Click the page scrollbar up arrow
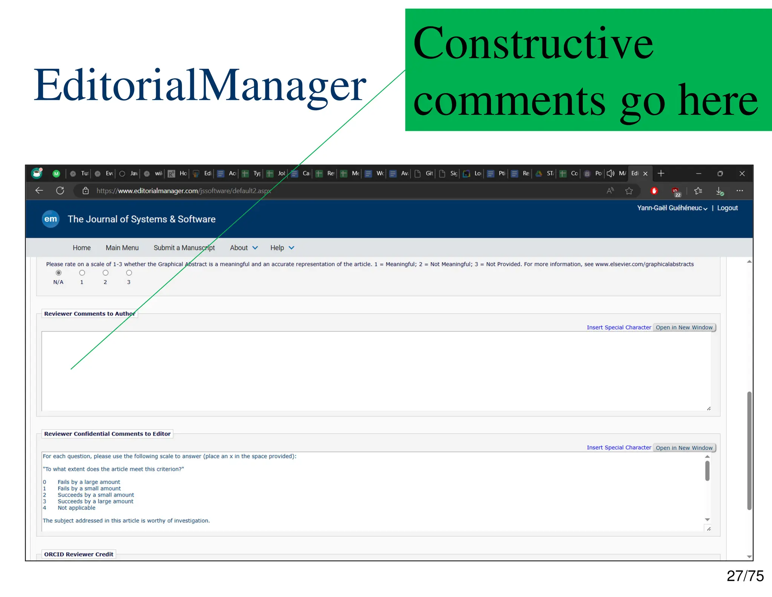Image resolution: width=772 pixels, height=597 pixels. point(749,262)
